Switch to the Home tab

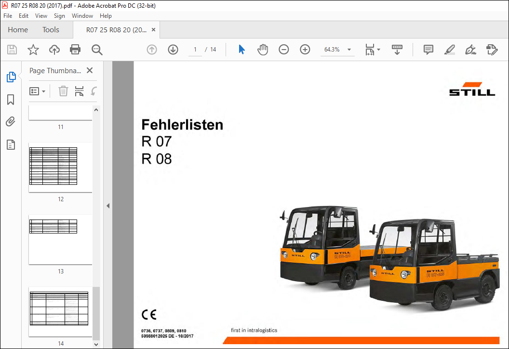click(x=18, y=30)
